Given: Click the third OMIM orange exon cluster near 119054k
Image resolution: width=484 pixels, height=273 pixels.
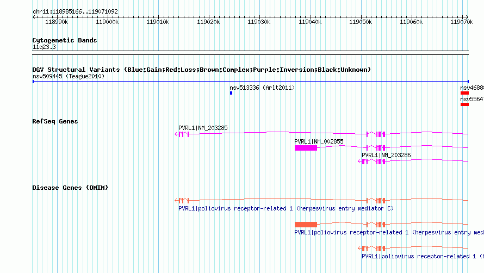Looking at the screenshot, I should pyautogui.click(x=381, y=249).
